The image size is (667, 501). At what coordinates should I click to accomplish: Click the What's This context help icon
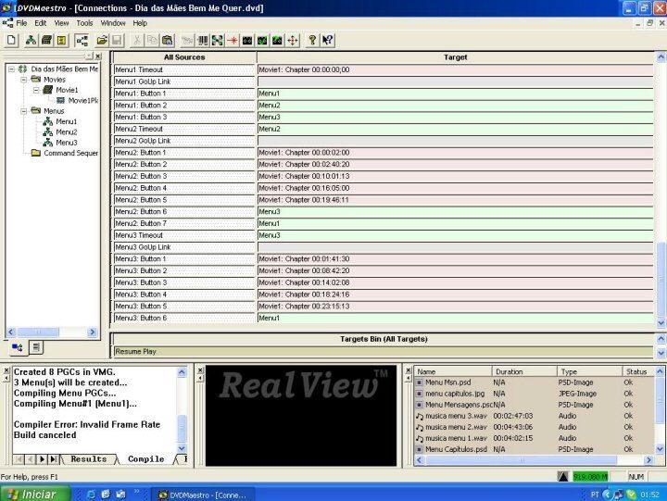coord(328,41)
